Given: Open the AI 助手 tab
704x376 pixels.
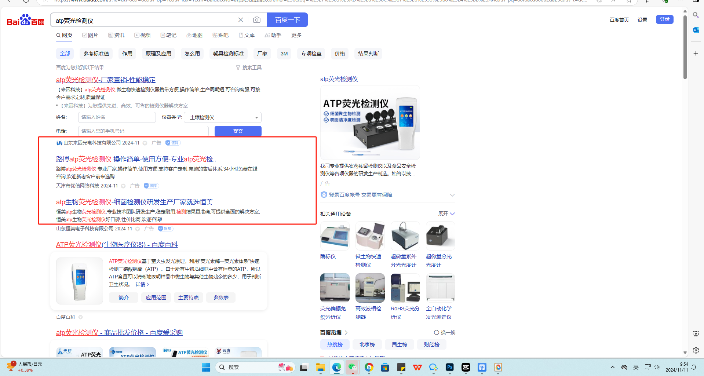Looking at the screenshot, I should pyautogui.click(x=273, y=35).
